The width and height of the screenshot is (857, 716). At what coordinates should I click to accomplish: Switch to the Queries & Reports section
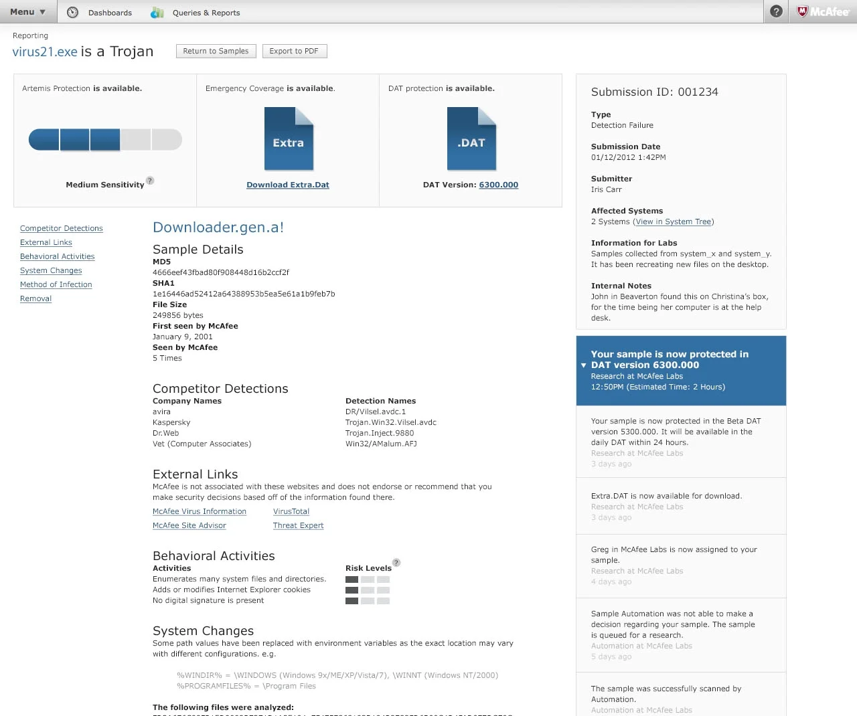point(206,12)
